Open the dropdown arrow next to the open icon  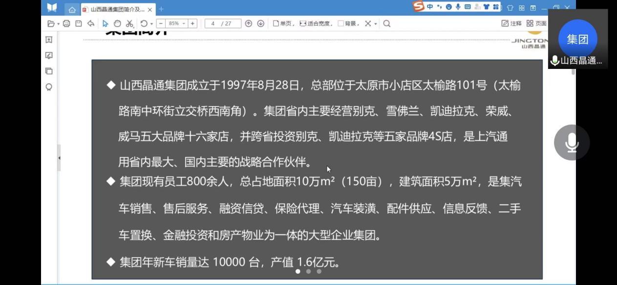click(58, 22)
